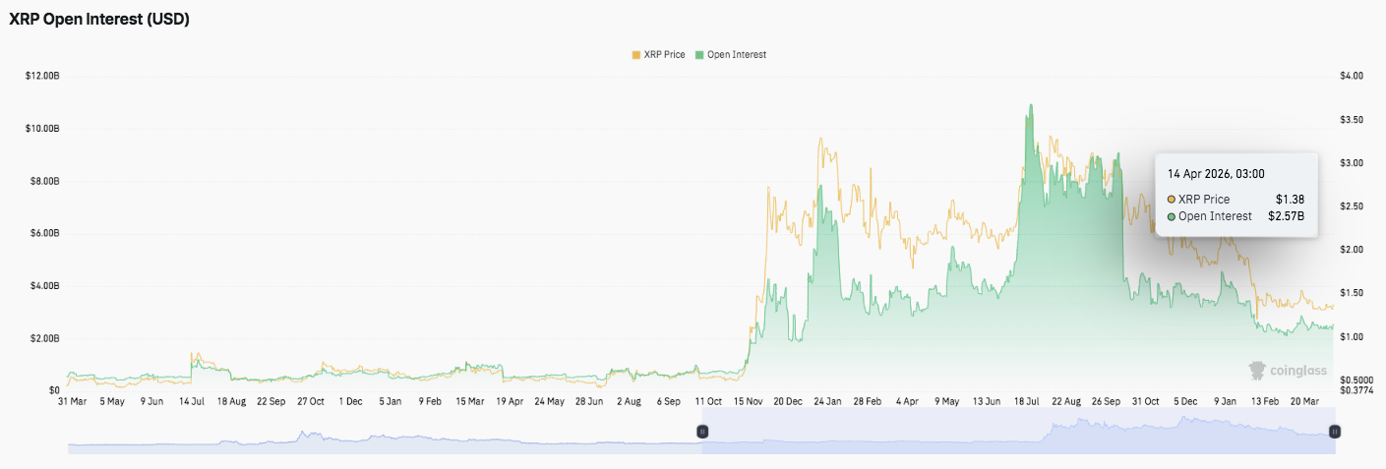Click the 11 Oct date on the x-axis
This screenshot has width=1386, height=469.
[x=708, y=401]
